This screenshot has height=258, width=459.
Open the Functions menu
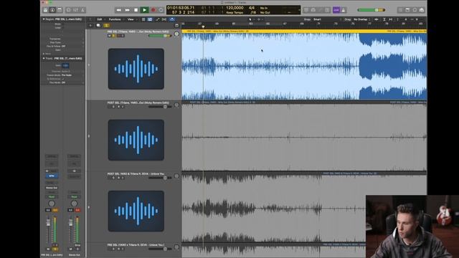pos(115,19)
